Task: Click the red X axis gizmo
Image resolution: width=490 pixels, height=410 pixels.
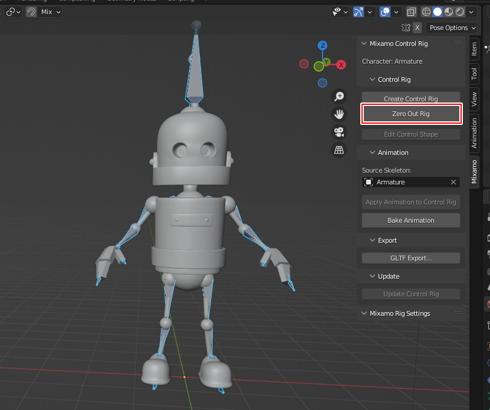Action: pyautogui.click(x=341, y=64)
